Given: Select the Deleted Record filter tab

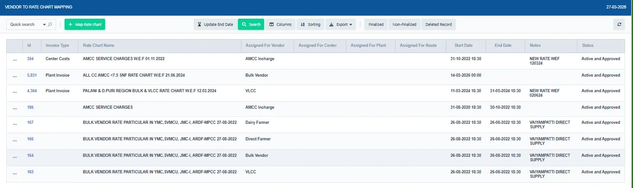Looking at the screenshot, I should (x=438, y=24).
